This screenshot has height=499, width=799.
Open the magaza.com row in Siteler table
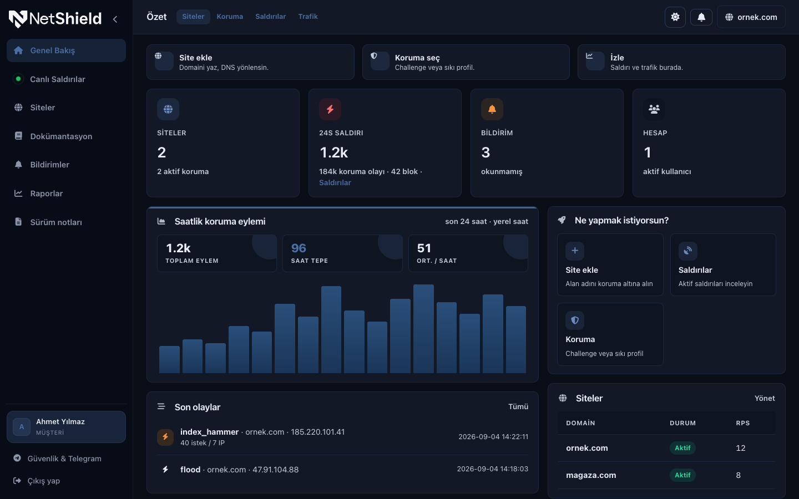point(666,475)
